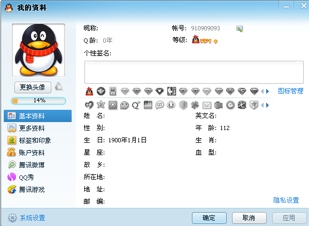Click 应用 button
Viewport: 309px width, 226px height.
click(289, 218)
